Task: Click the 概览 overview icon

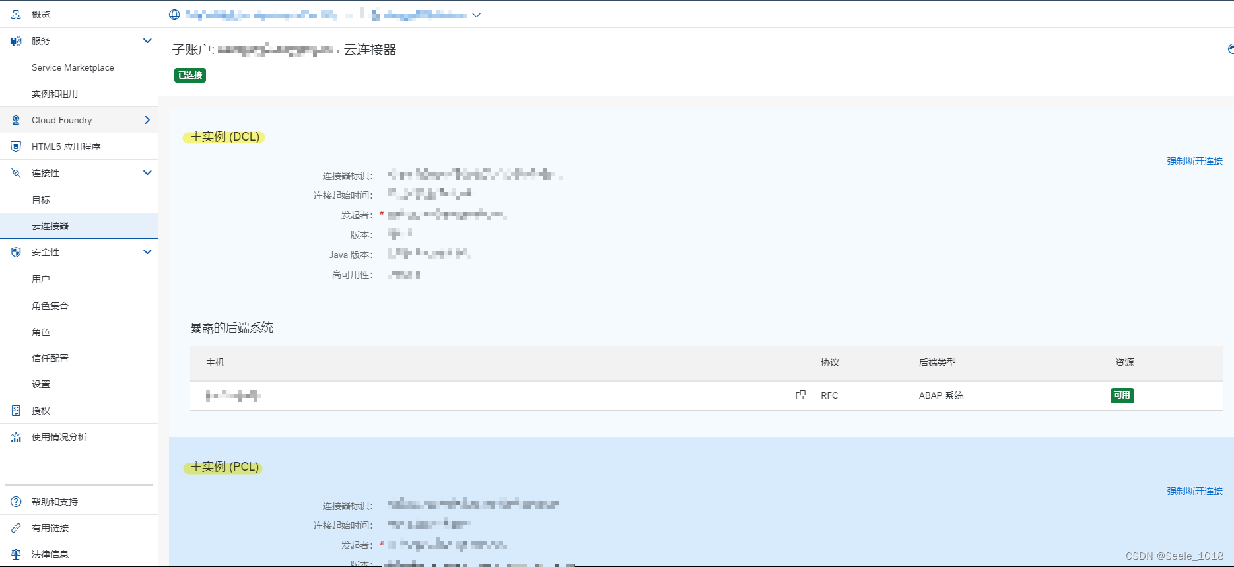Action: tap(16, 15)
